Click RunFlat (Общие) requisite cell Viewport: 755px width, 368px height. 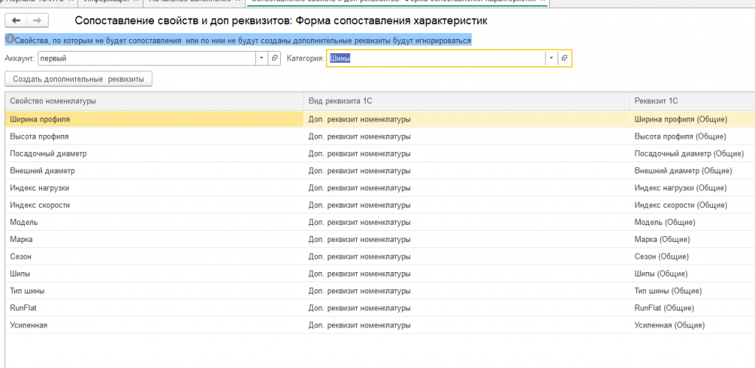click(x=692, y=308)
